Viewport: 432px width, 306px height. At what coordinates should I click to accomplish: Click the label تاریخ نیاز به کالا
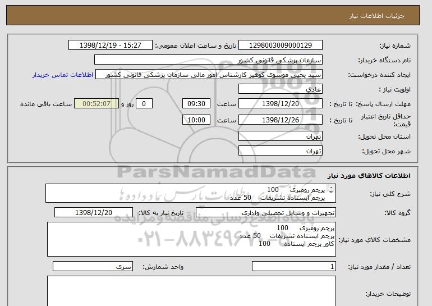pos(161,213)
